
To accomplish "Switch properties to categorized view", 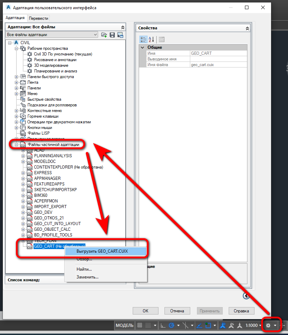I will click(x=143, y=39).
